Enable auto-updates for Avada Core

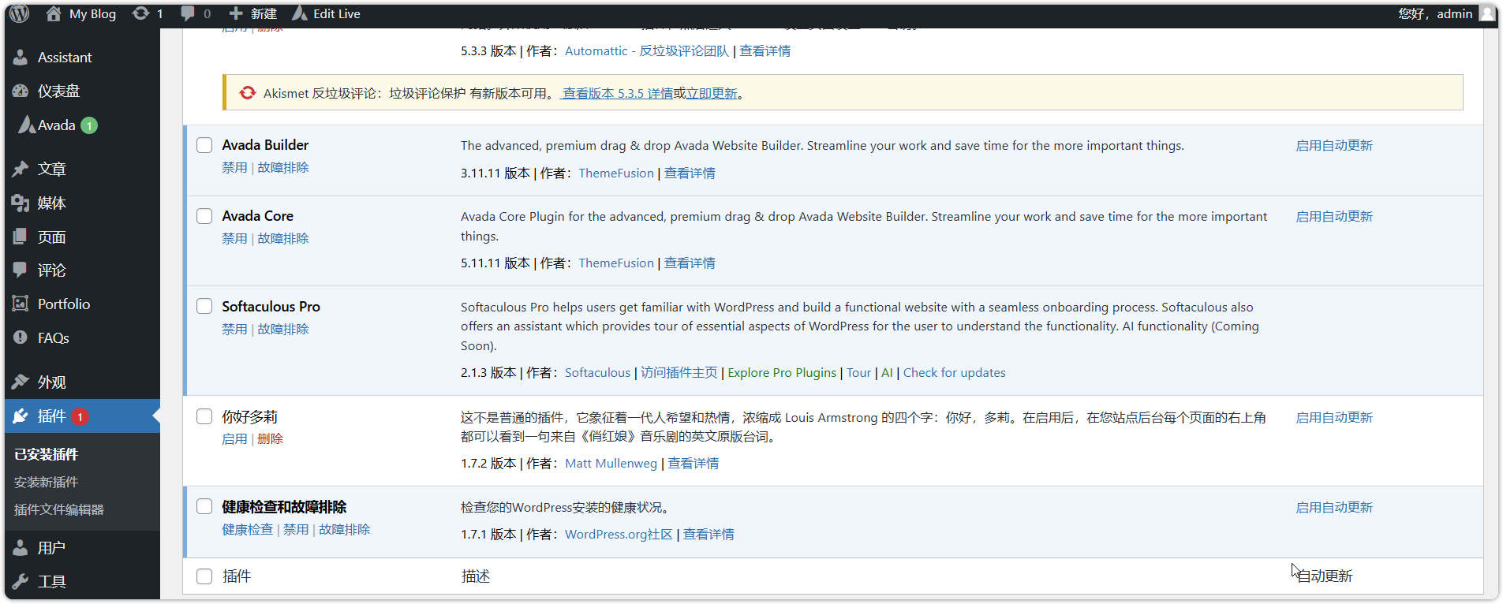pos(1334,216)
